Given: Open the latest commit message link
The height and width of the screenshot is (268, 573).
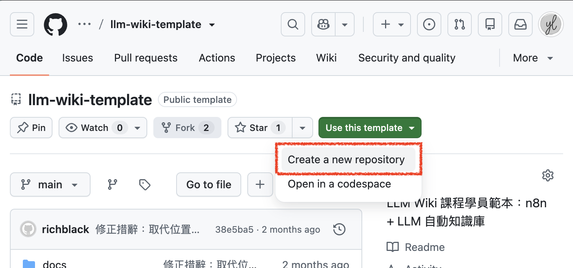Looking at the screenshot, I should click(148, 229).
